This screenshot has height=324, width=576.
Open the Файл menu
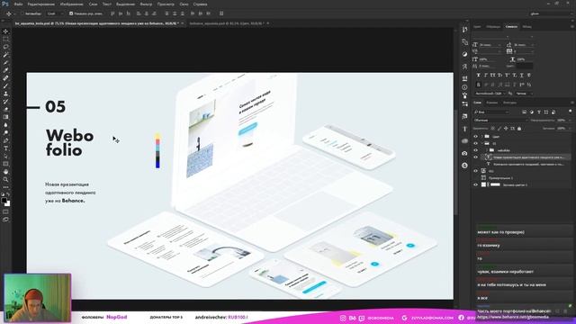point(18,4)
